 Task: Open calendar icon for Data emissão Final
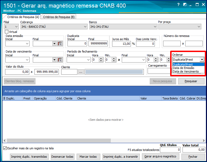(x=60, y=44)
